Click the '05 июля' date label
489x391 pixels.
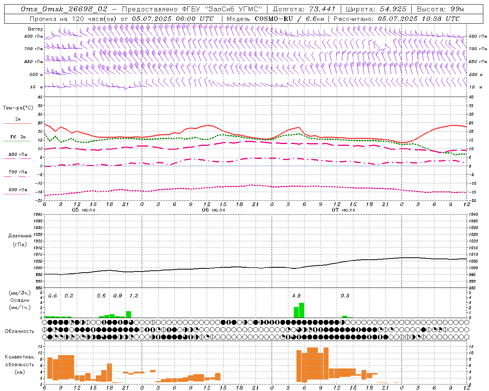pos(84,210)
